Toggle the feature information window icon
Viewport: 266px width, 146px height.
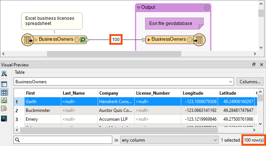(x=4, y=108)
